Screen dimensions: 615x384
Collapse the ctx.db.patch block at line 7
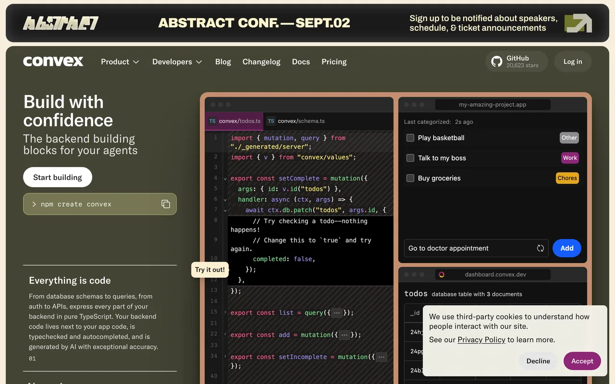tap(225, 210)
